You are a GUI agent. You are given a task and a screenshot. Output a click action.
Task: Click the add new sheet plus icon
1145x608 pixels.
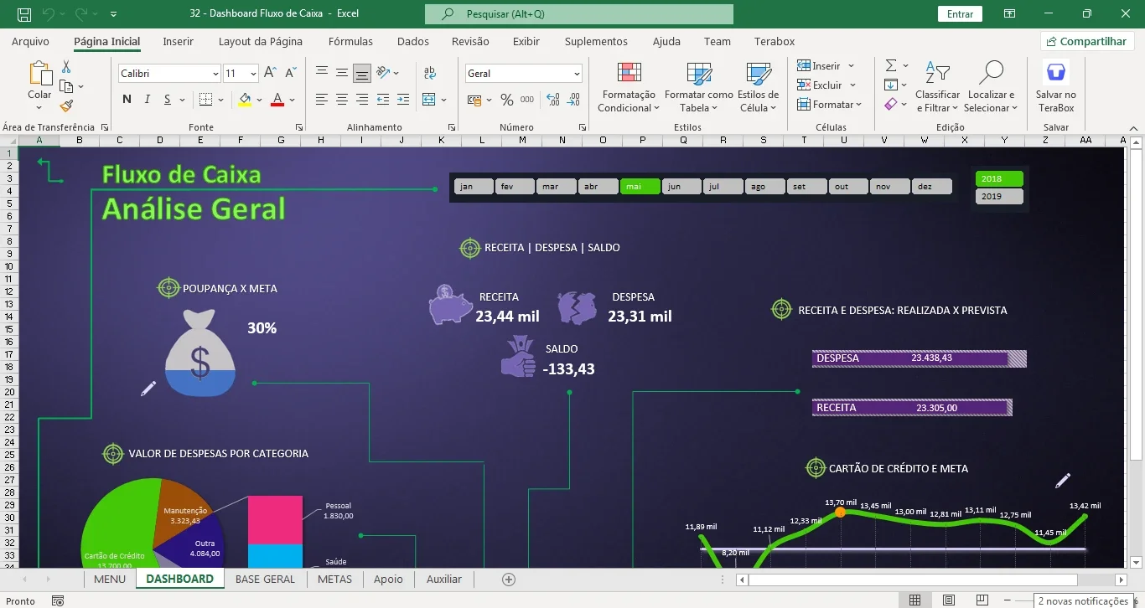(508, 579)
